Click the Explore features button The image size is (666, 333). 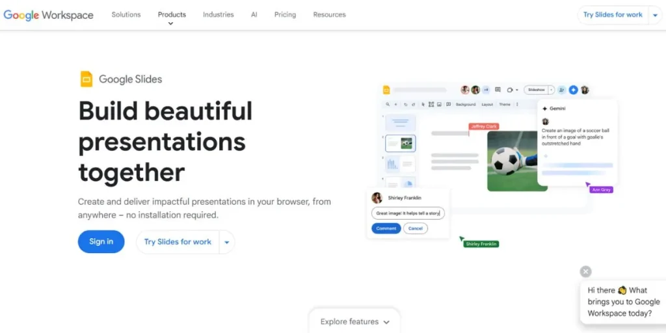click(354, 321)
